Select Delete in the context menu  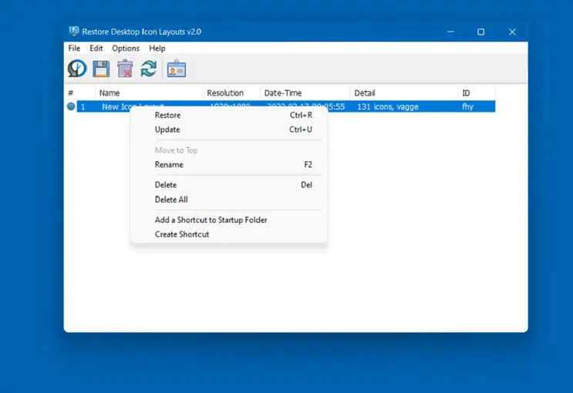pos(229,185)
